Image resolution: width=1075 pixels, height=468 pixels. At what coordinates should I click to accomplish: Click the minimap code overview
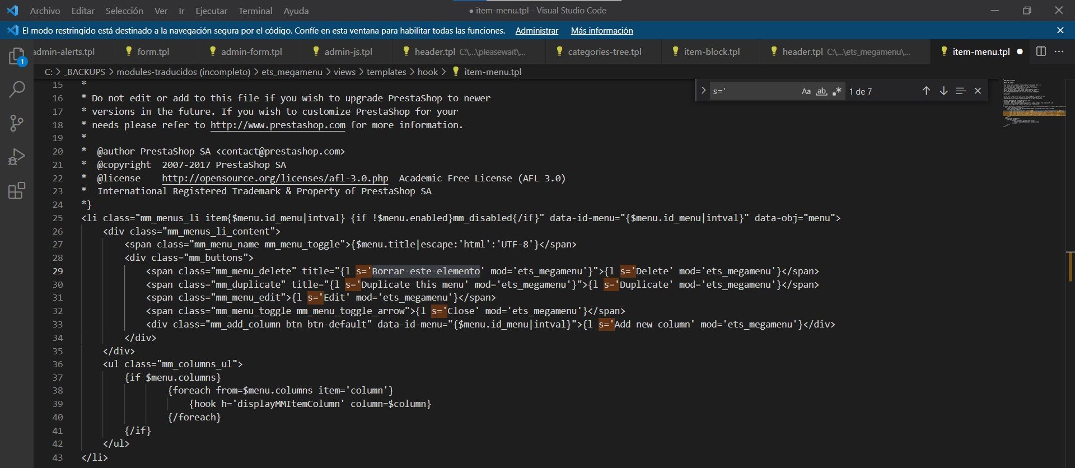(1033, 105)
